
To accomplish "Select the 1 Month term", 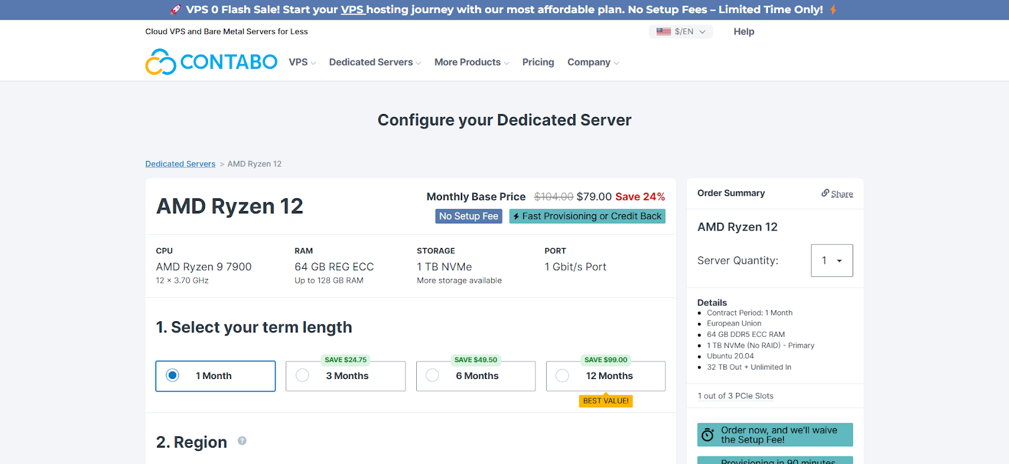I will pyautogui.click(x=216, y=376).
